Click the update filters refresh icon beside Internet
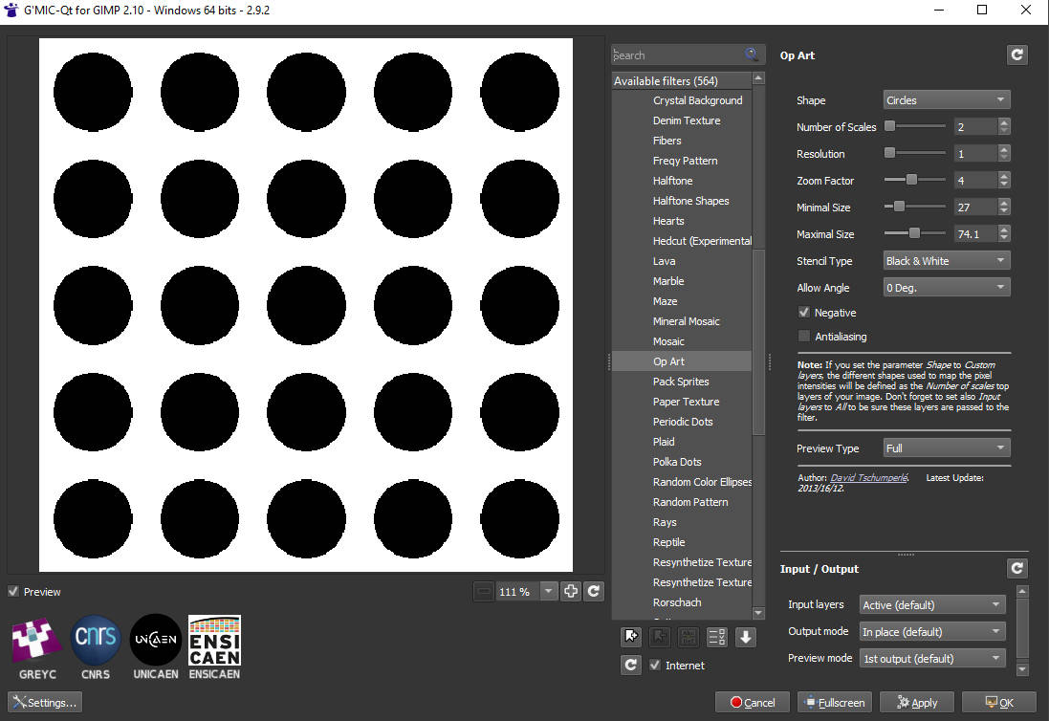The image size is (1049, 721). tap(631, 665)
